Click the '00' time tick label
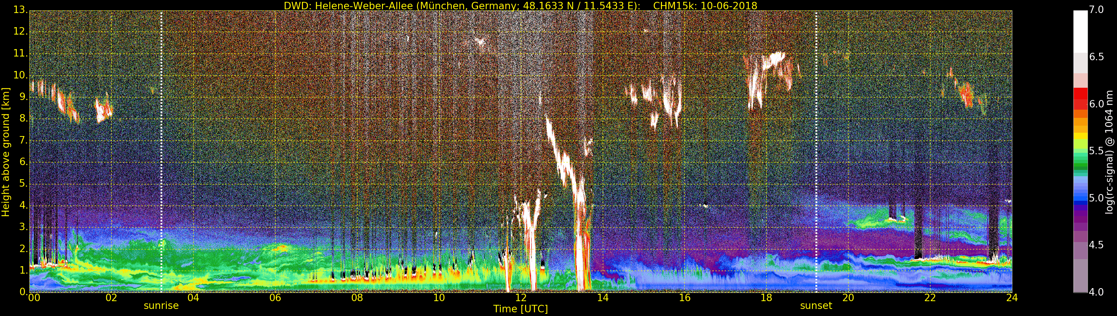1117x316 pixels. [x=34, y=298]
